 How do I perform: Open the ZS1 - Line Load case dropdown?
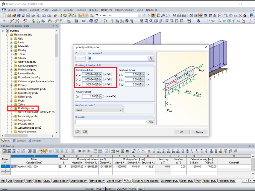coord(140,15)
